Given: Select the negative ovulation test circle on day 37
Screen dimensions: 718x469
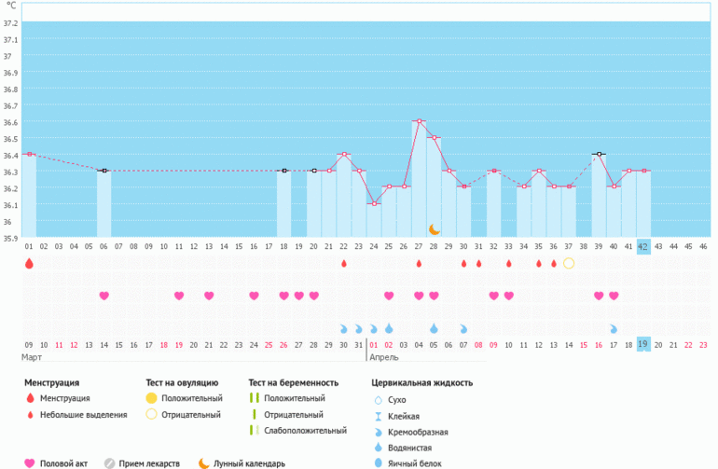Looking at the screenshot, I should [x=568, y=264].
